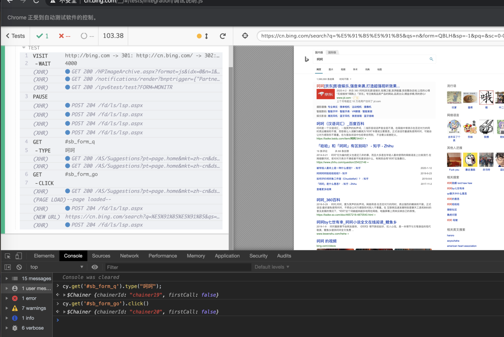The height and width of the screenshot is (337, 504).
Task: Select the XHR GET /HPImageArchive.aspx row
Action: [x=121, y=72]
